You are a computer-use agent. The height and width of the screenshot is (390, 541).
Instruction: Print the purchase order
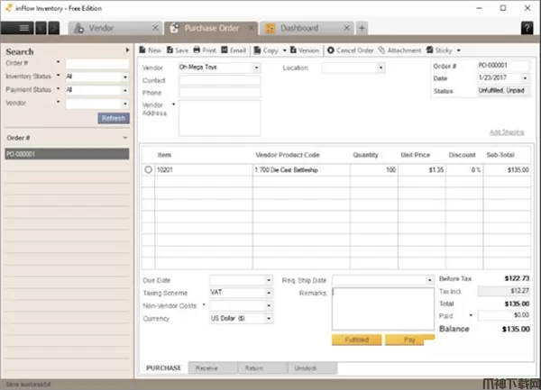(205, 50)
